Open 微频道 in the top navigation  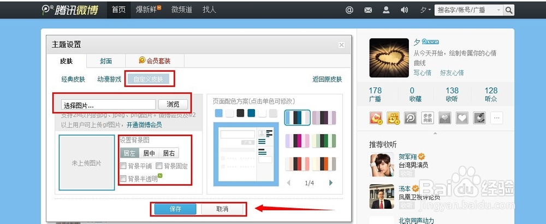[x=182, y=10]
